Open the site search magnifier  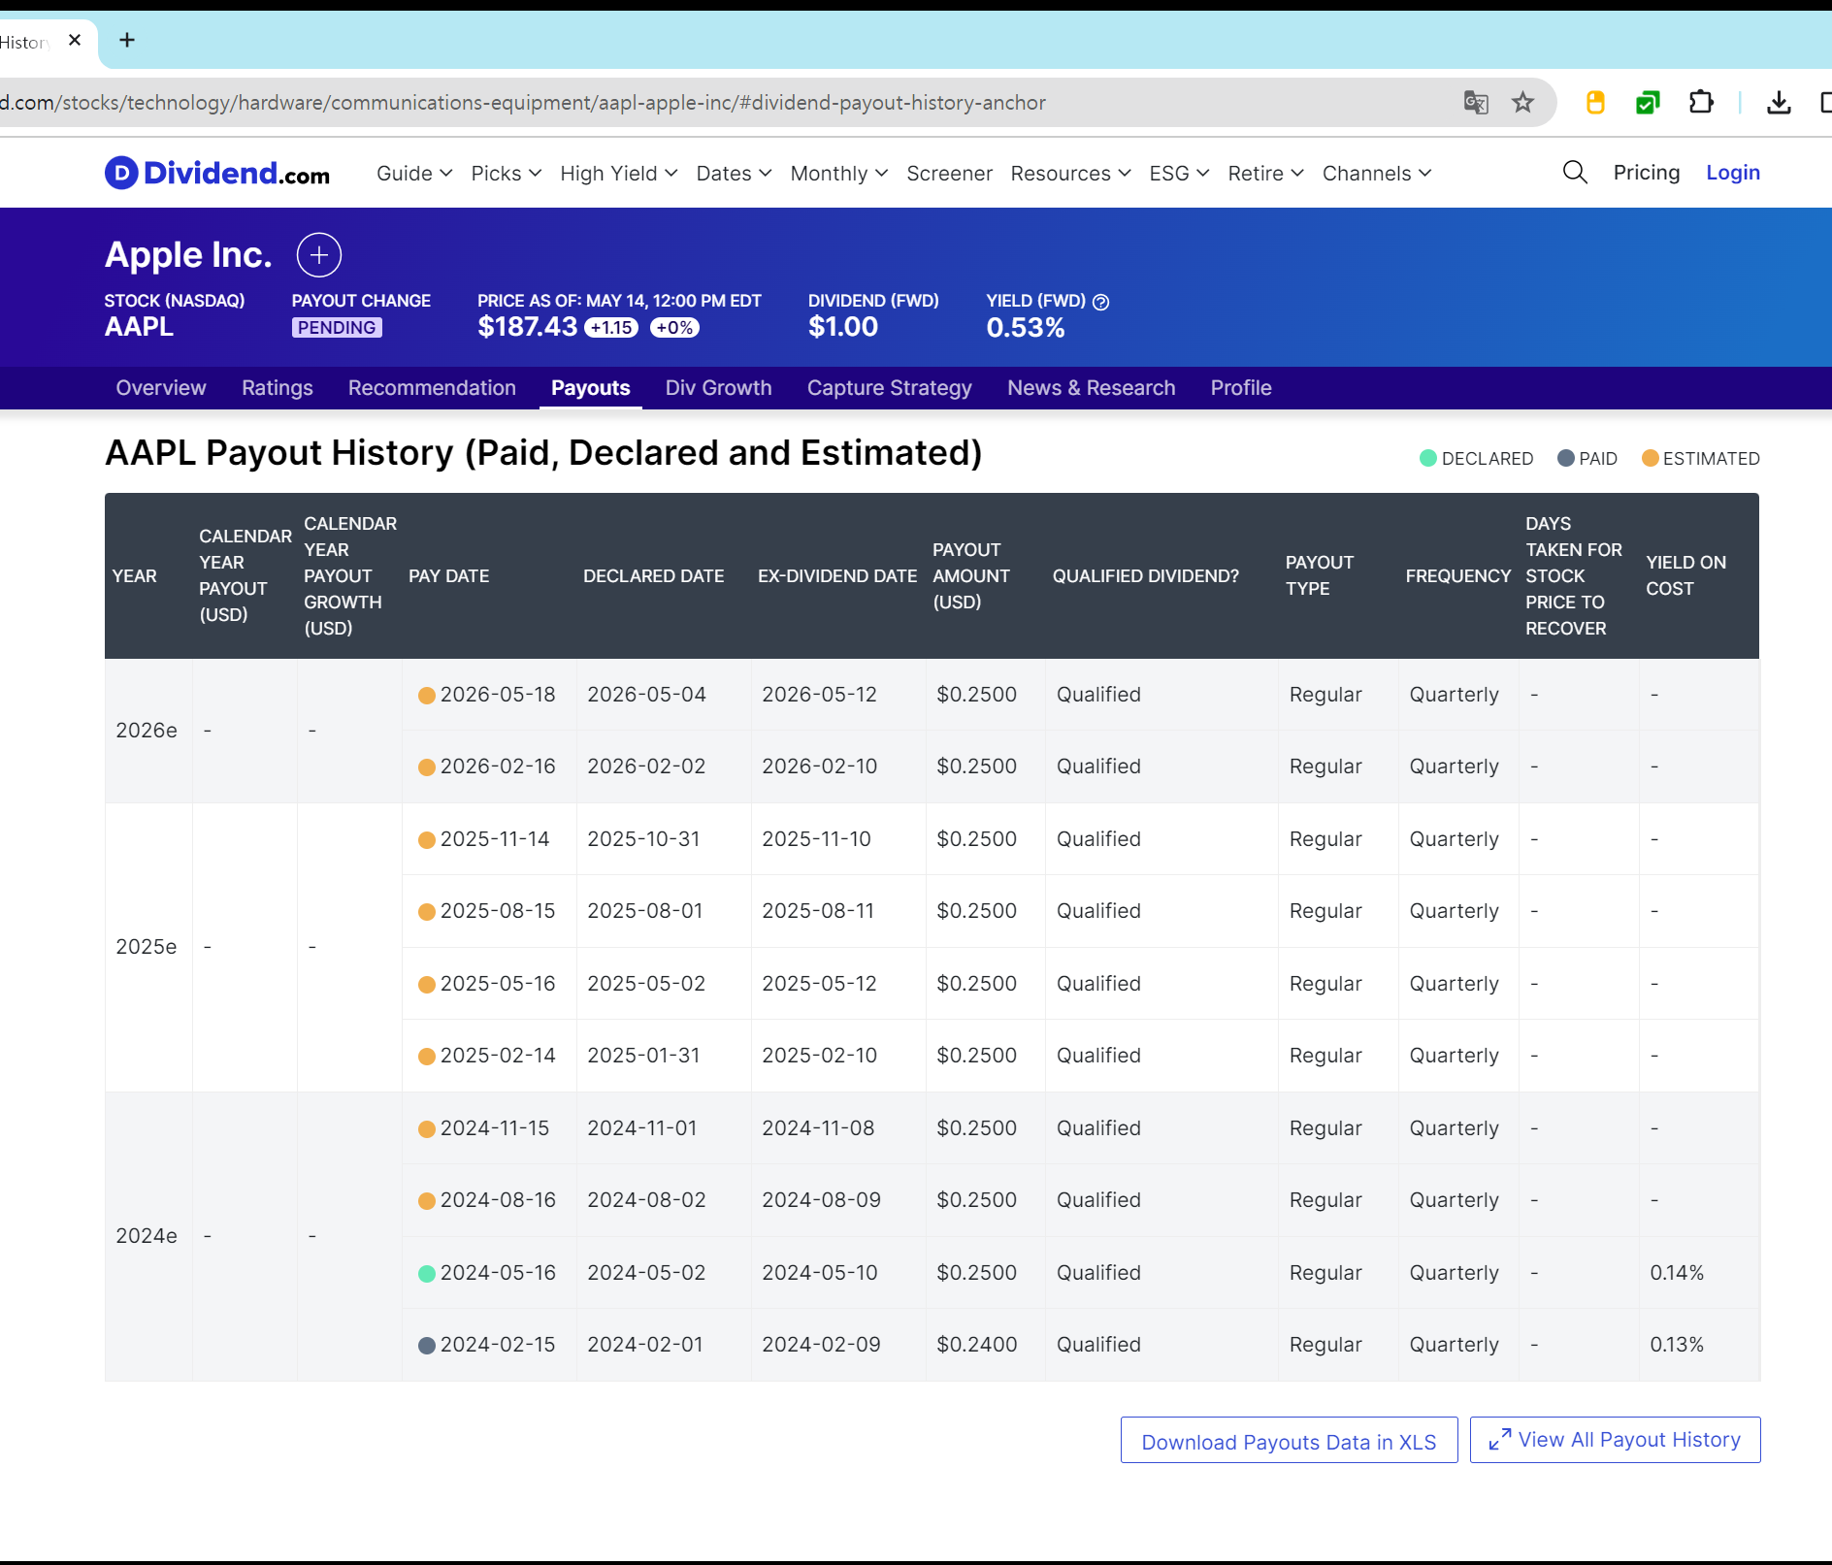click(1575, 173)
